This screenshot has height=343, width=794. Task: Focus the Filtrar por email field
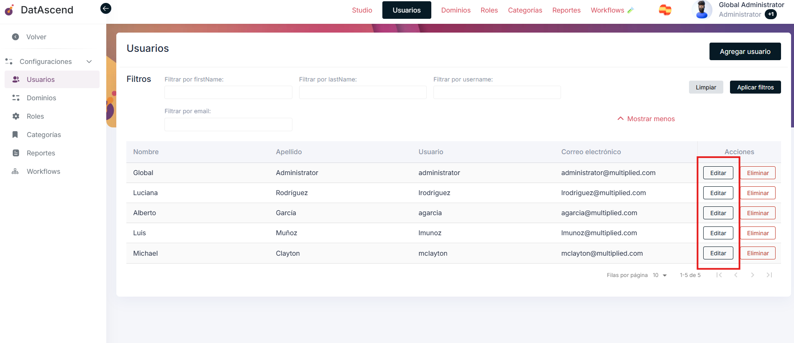coord(228,124)
